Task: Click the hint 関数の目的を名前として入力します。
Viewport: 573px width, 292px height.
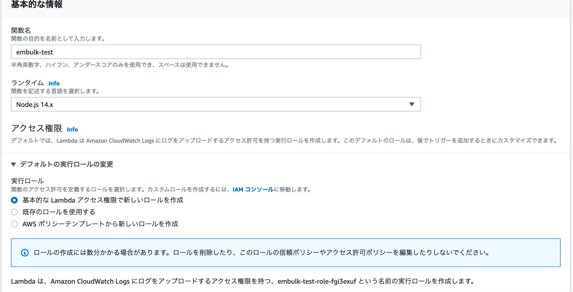Action: 58,39
